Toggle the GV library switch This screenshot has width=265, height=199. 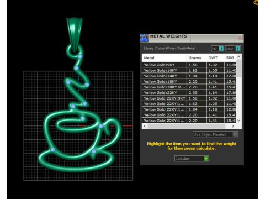click(218, 49)
